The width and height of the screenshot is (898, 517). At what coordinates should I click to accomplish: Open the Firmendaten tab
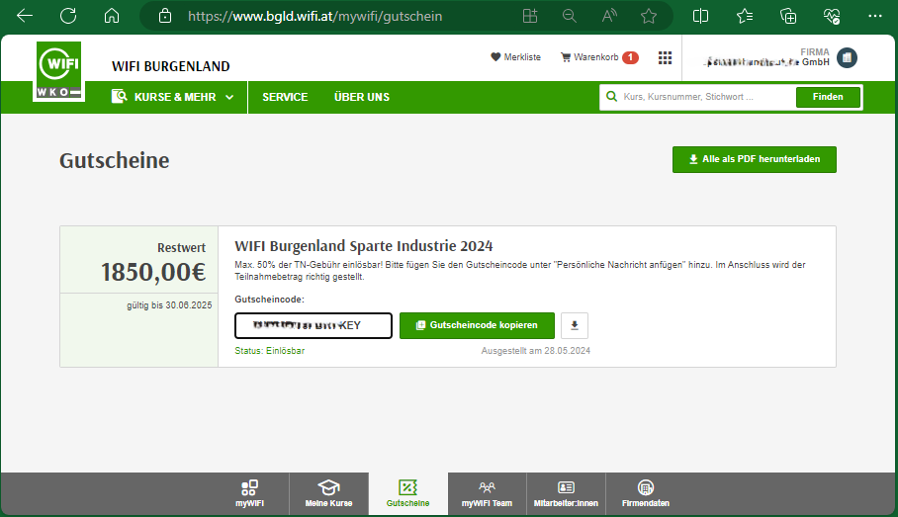(646, 493)
